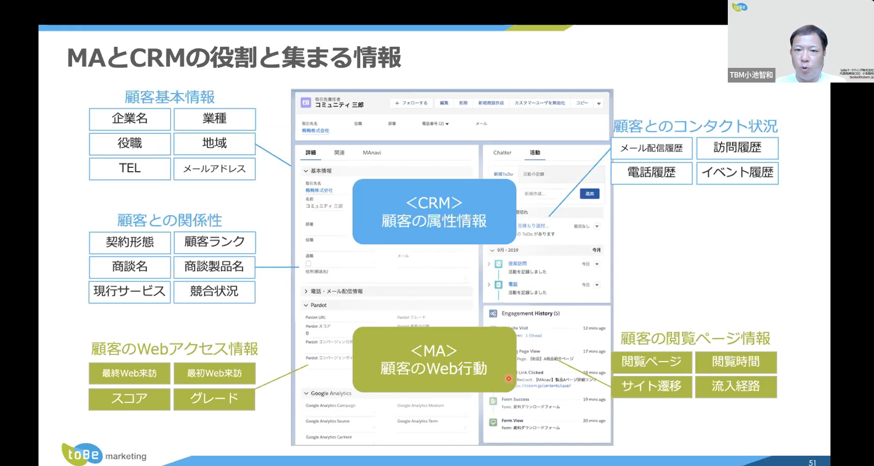Viewport: 874px width, 466px height.
Task: Click the toBe logo above the webcam
Action: coord(740,6)
